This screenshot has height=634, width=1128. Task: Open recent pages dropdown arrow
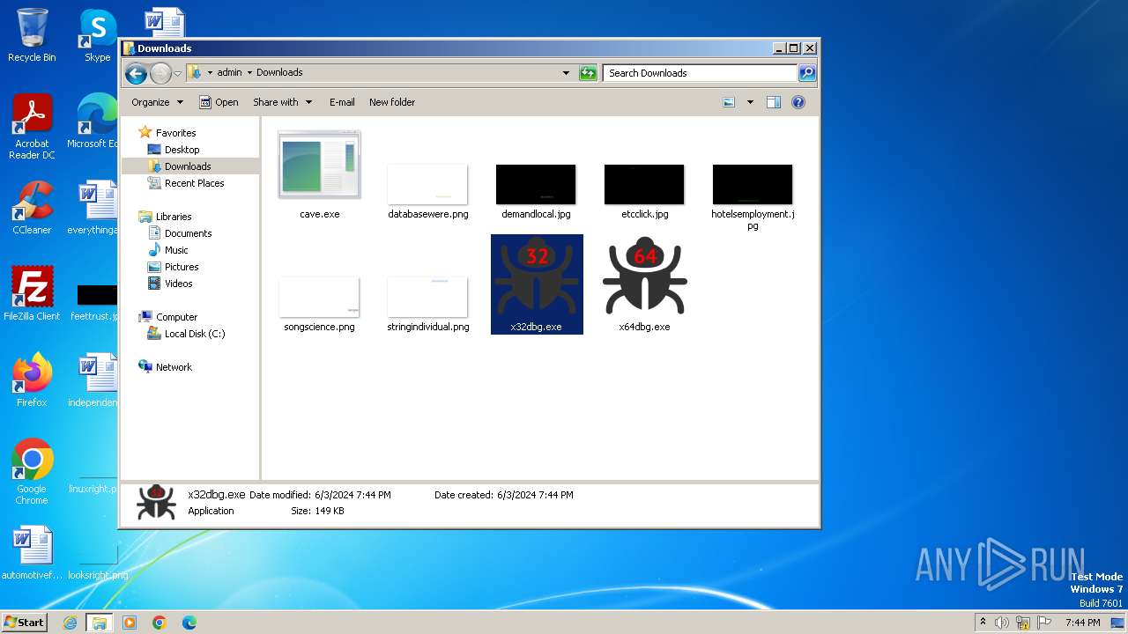[x=177, y=73]
